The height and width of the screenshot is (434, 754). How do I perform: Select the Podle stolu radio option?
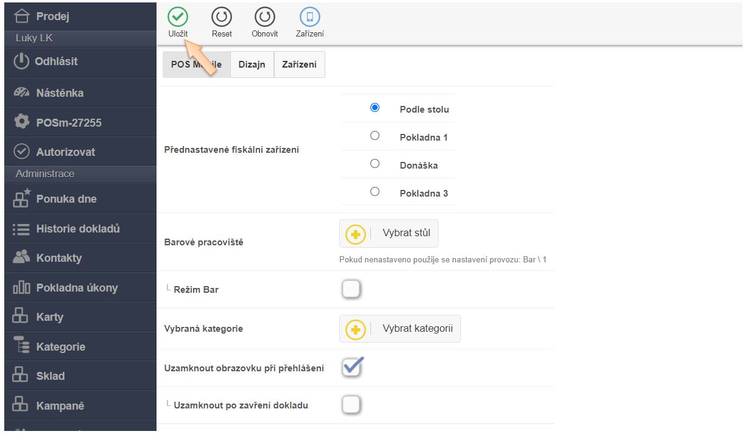click(375, 108)
